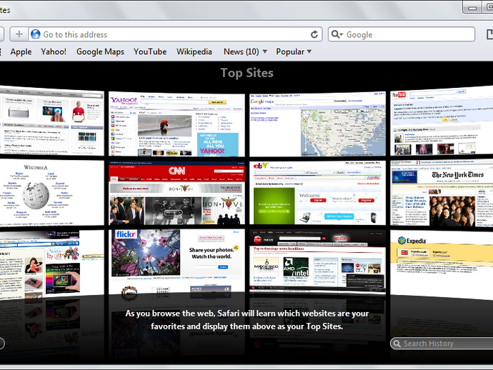Open the Amazon Toy List site thumbnail
The image size is (493, 370).
tap(52, 265)
